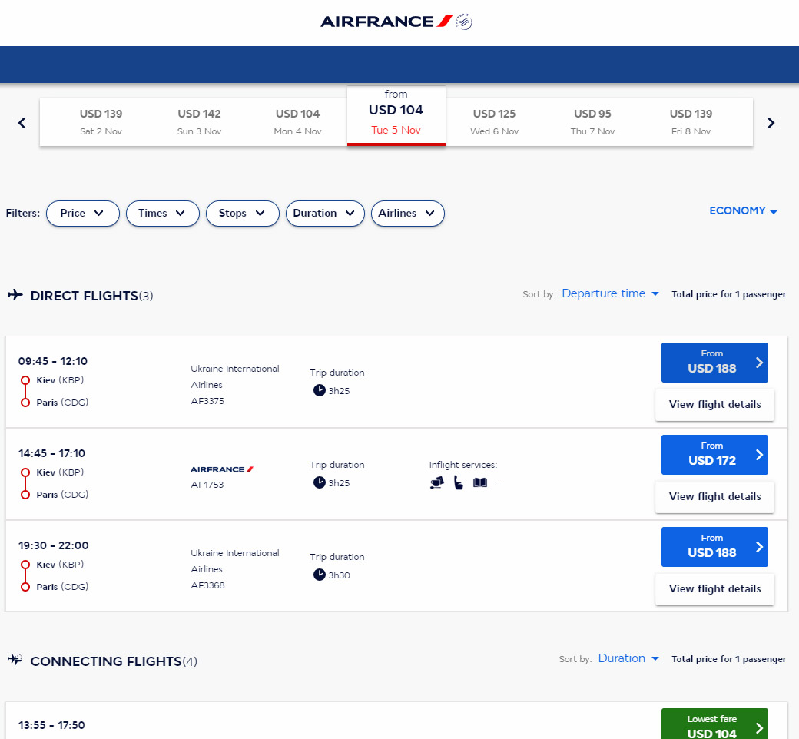The width and height of the screenshot is (799, 739).
Task: Click flight number AF1753
Action: (207, 485)
